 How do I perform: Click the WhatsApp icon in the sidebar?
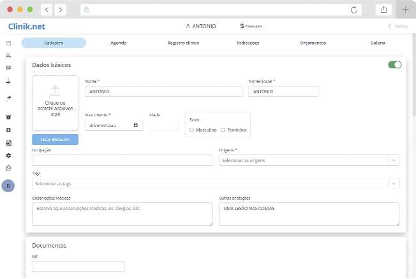(8, 168)
